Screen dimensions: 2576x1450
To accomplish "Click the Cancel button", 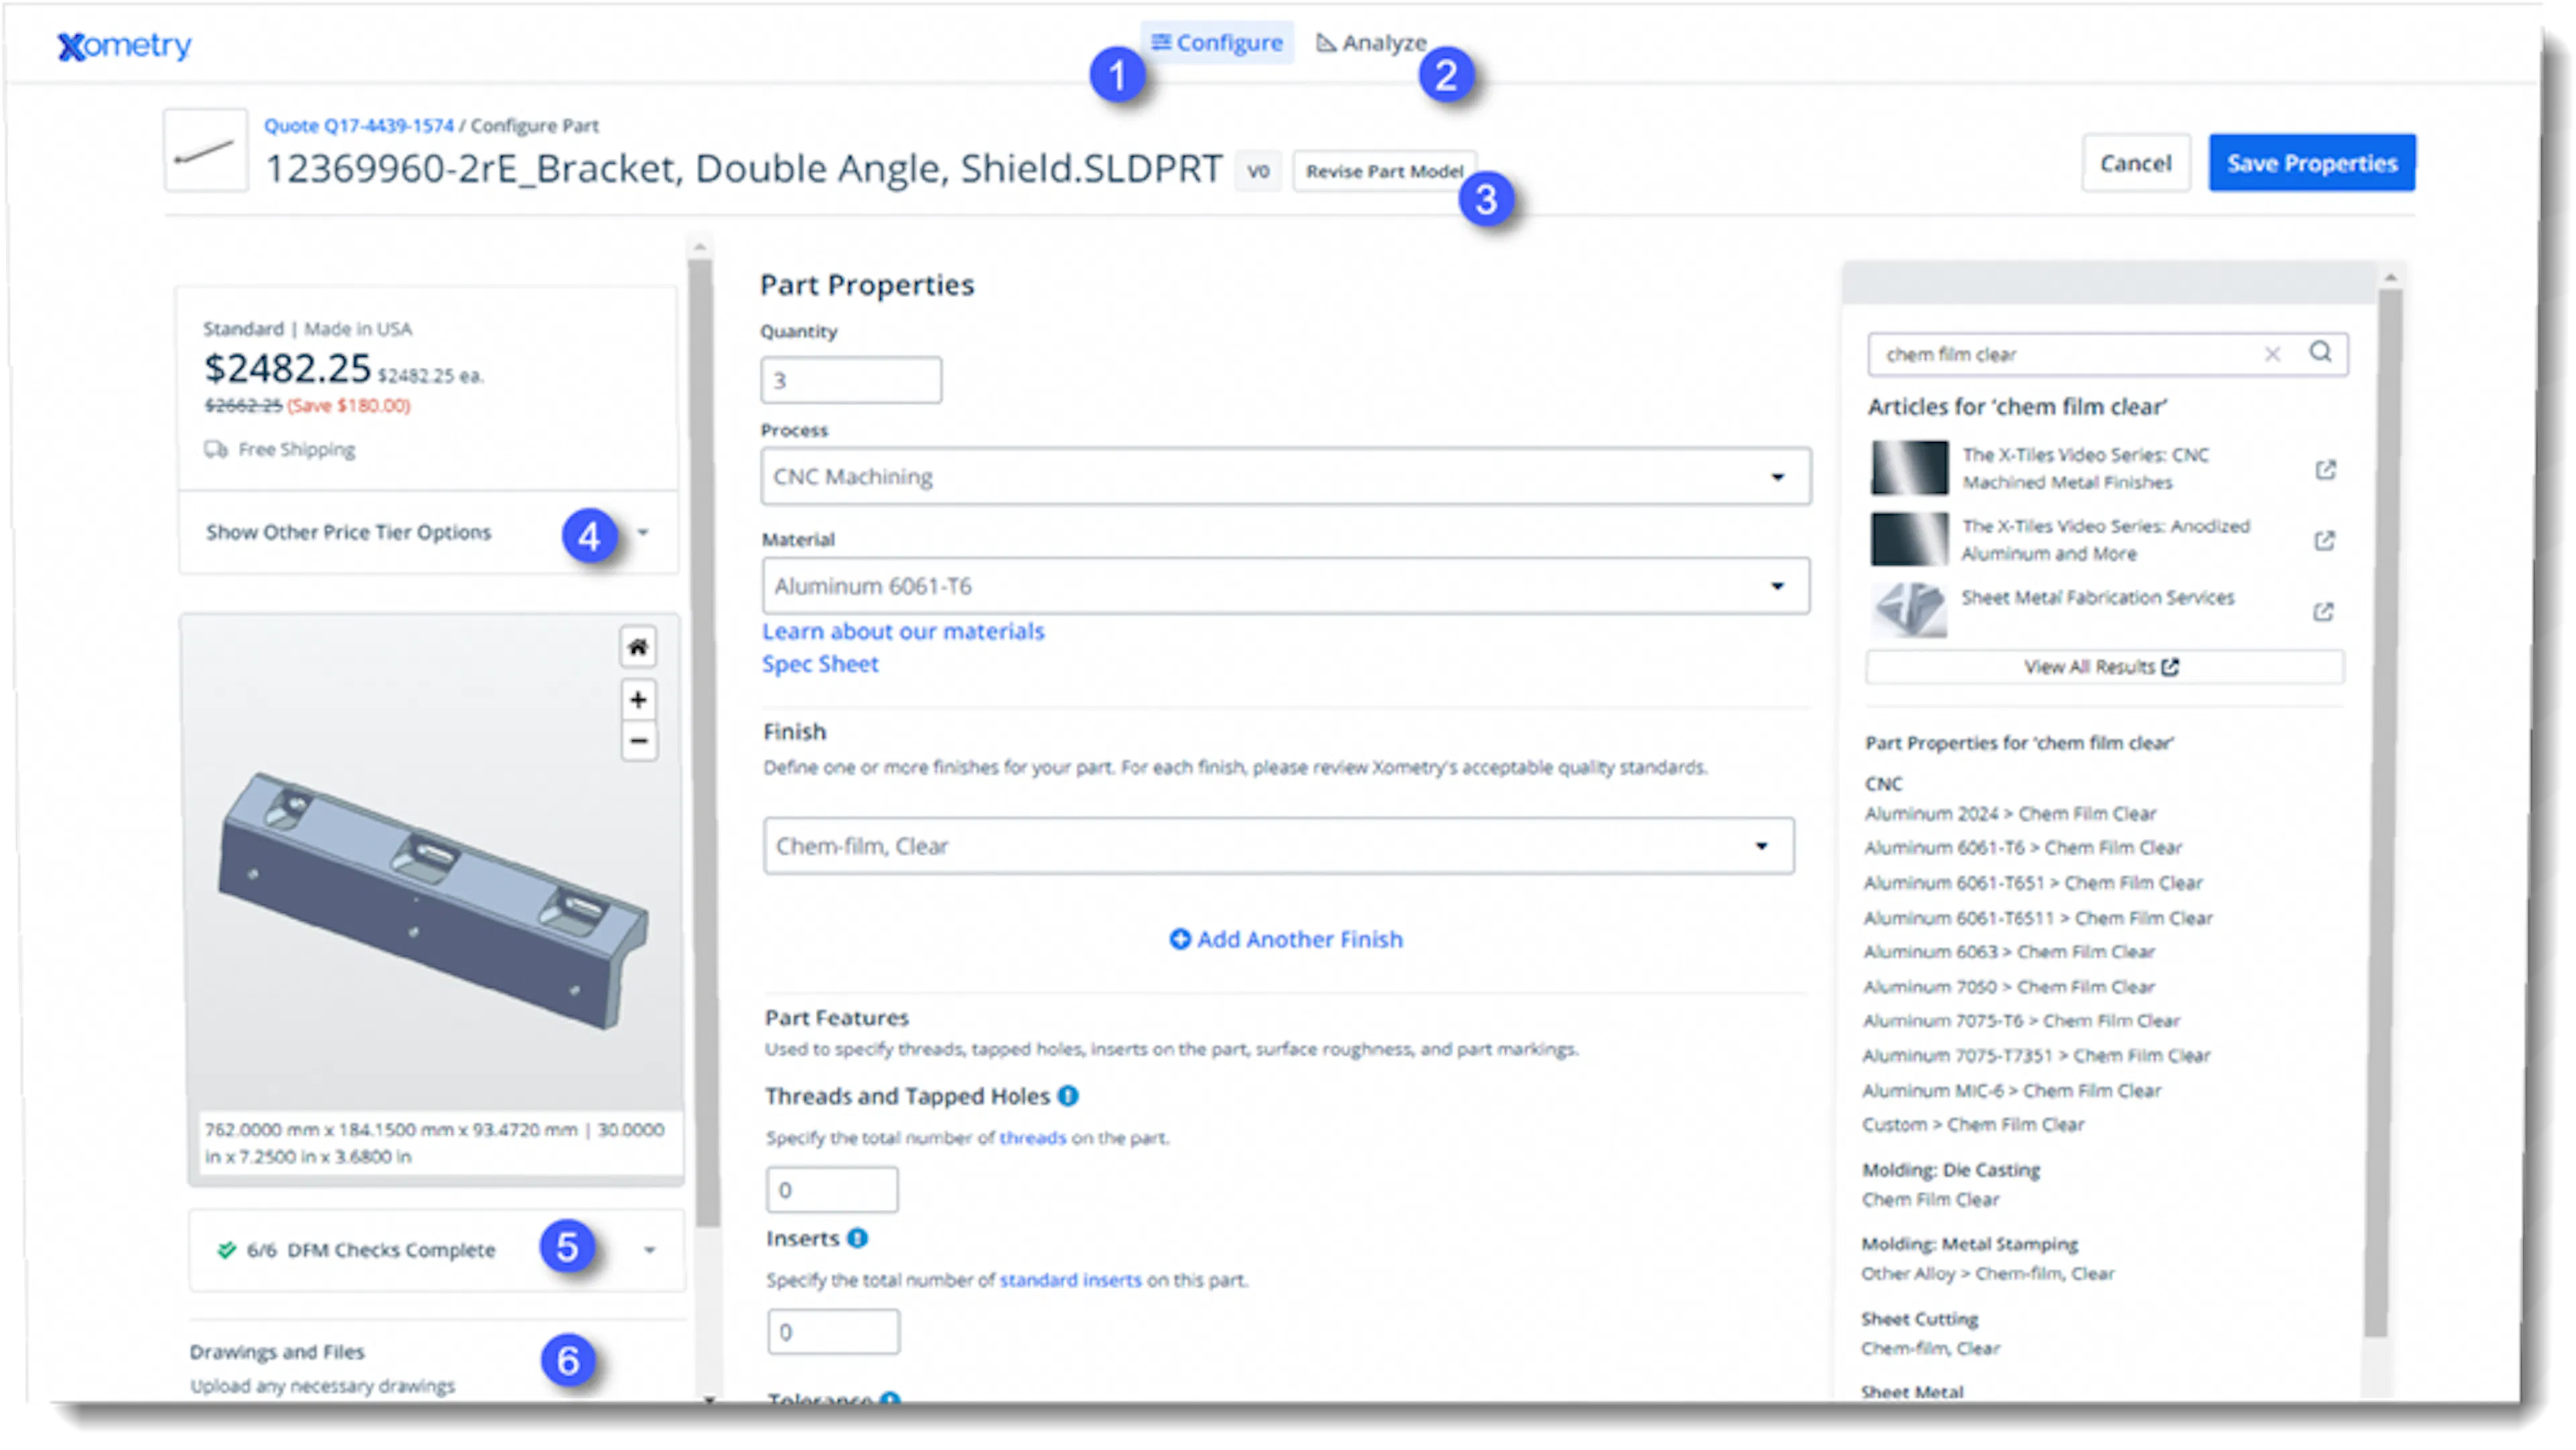I will click(x=2135, y=163).
